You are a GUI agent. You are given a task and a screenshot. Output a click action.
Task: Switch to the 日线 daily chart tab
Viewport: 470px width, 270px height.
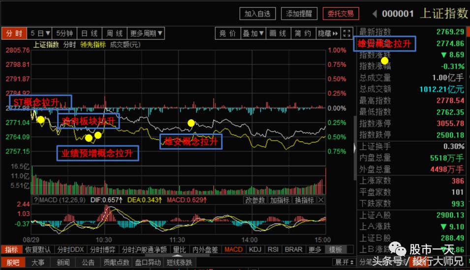coord(90,33)
